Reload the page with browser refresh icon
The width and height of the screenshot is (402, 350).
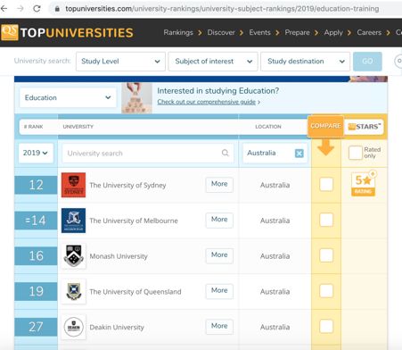click(37, 9)
